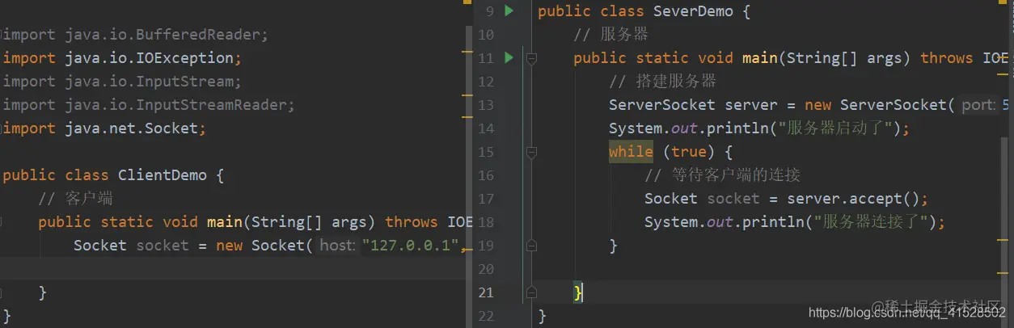This screenshot has width=1014, height=328.
Task: Click the fold end marker on line 19
Action: click(x=531, y=246)
